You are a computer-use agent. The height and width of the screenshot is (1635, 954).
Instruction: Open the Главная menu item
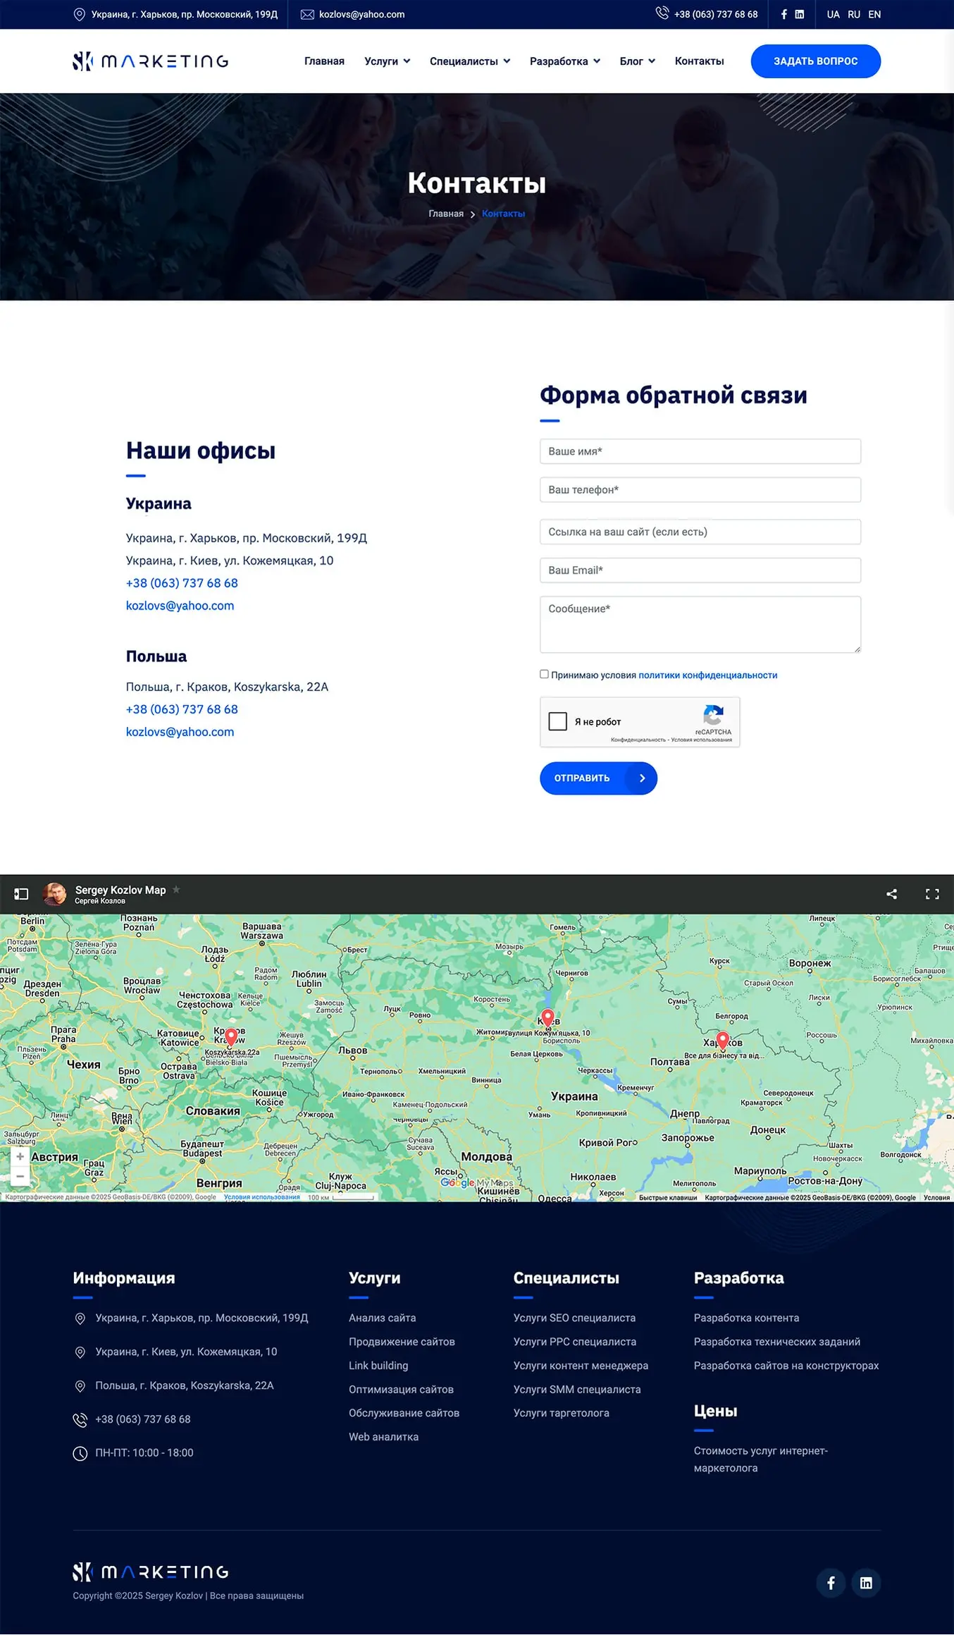coord(324,61)
